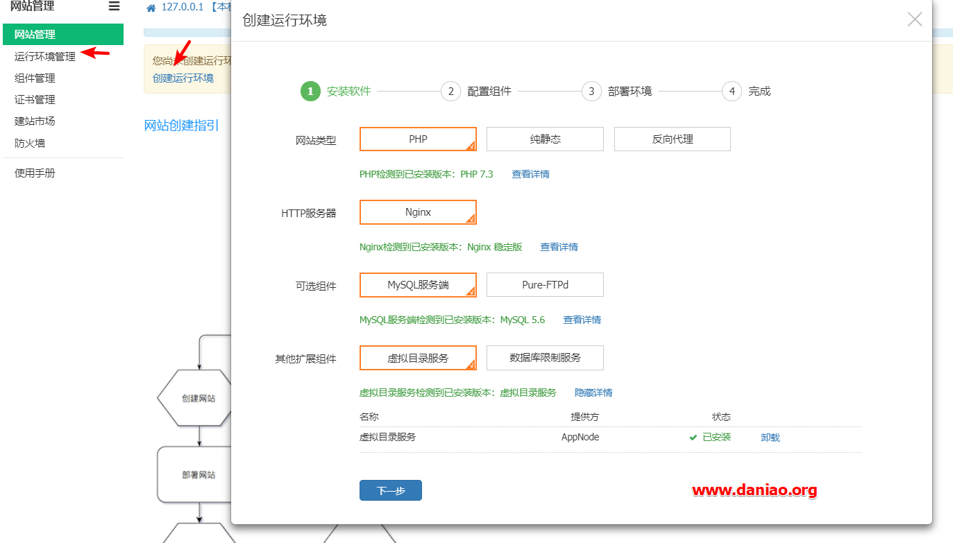
Task: Click 虚拟目录服务 name in table row
Action: coord(388,438)
